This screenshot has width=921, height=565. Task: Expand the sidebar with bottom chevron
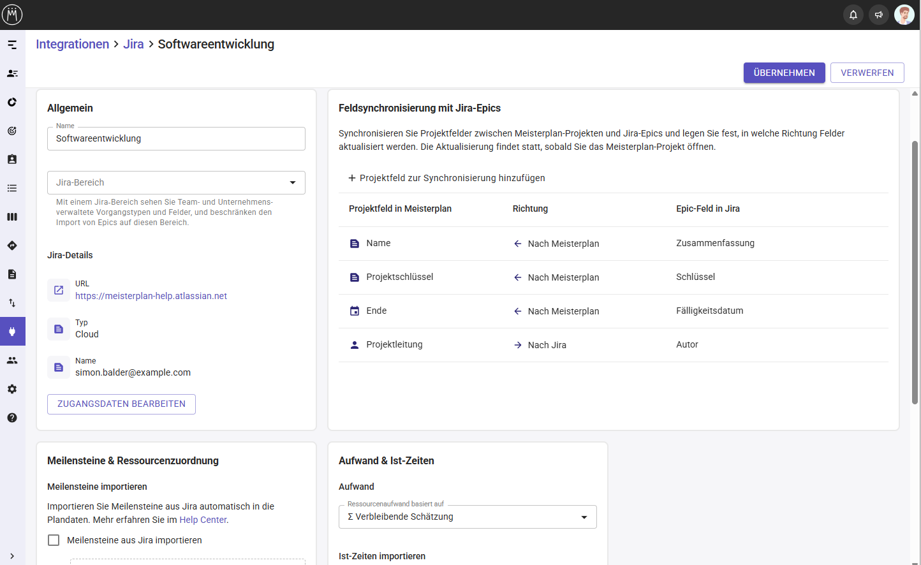click(x=12, y=556)
